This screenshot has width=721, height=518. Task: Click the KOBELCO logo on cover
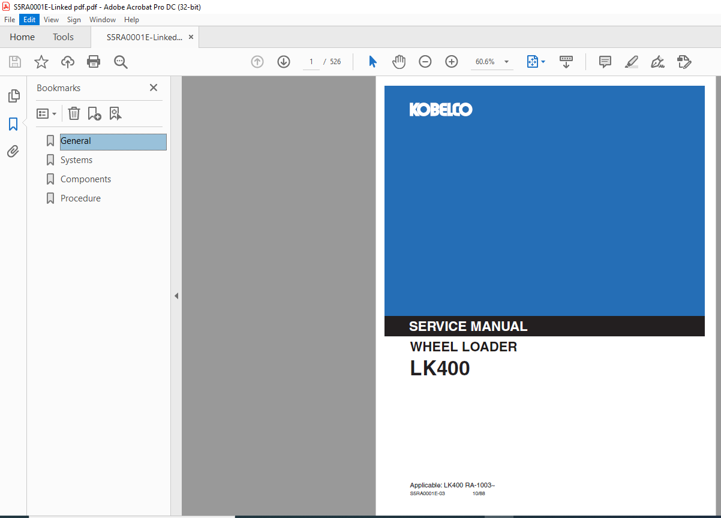click(441, 109)
